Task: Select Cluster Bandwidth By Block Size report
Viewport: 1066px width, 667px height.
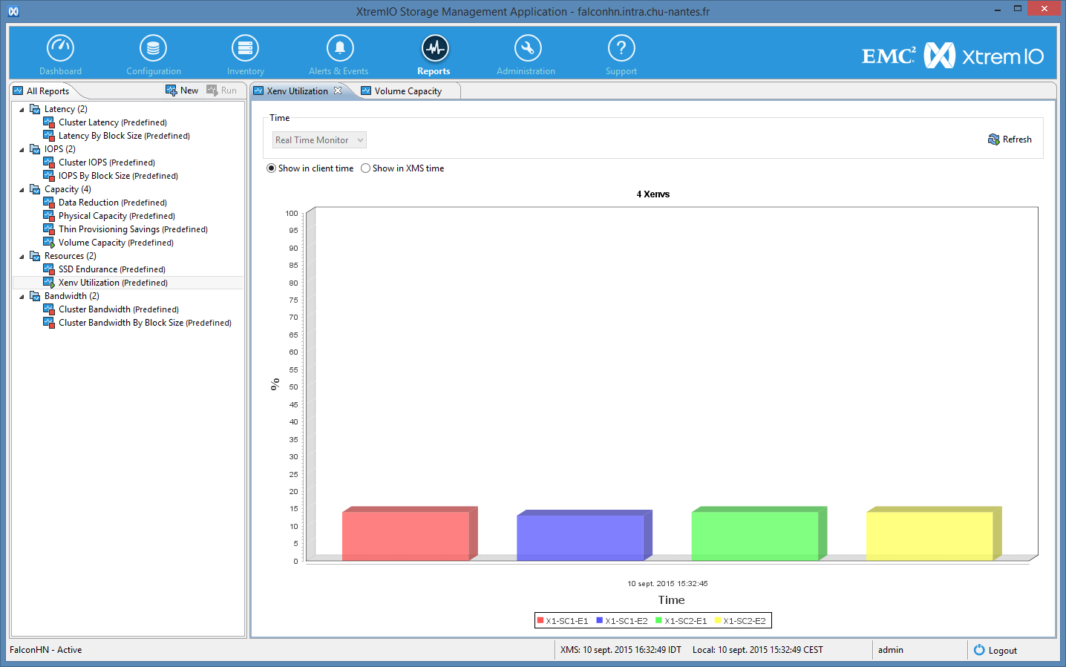Action: pos(145,323)
